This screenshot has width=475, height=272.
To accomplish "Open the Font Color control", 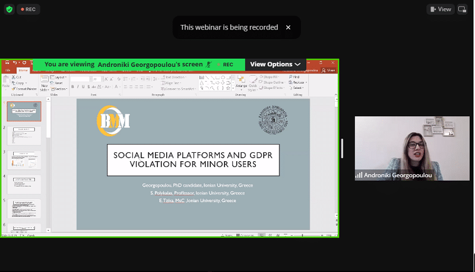I will point(116,87).
